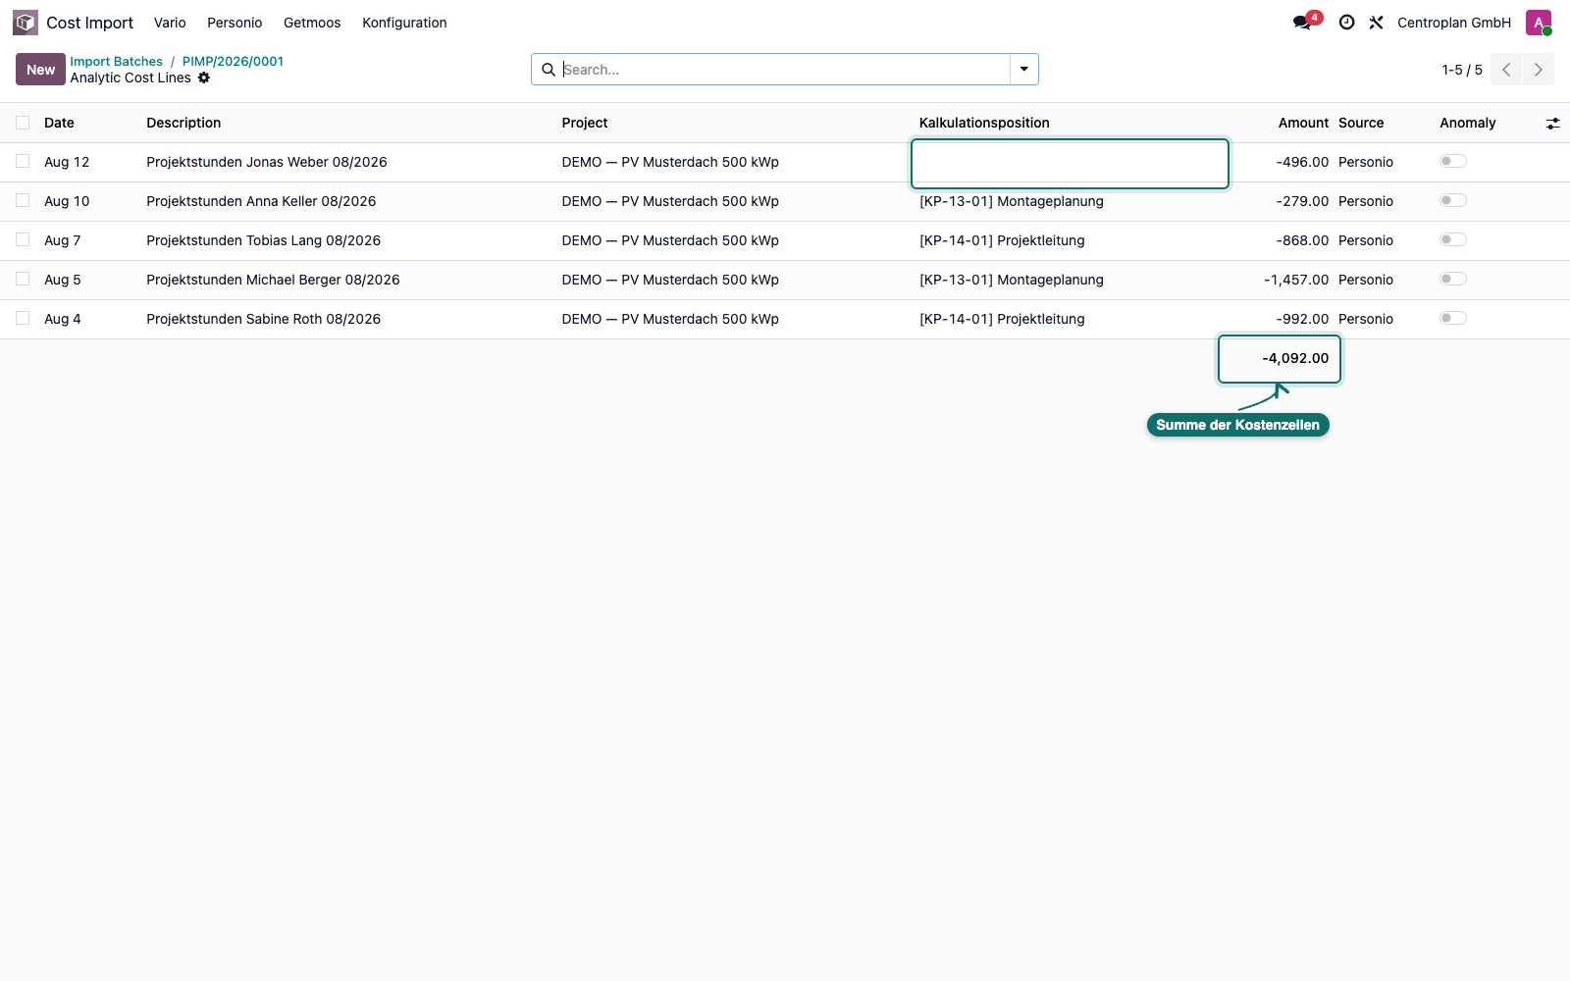
Task: Click 'Projektstunden Anna Keller 08/2026' description
Action: pos(261,201)
